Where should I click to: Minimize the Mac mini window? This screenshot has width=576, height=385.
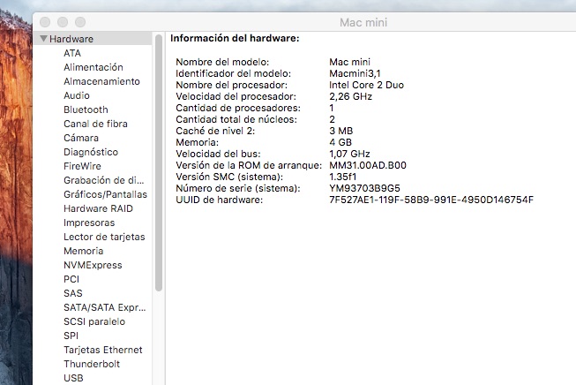pos(63,22)
